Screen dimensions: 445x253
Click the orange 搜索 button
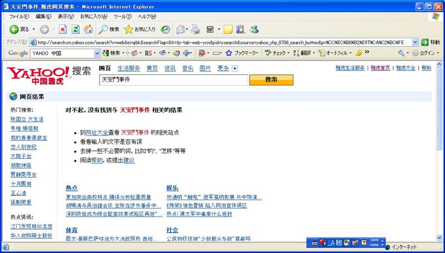point(271,80)
